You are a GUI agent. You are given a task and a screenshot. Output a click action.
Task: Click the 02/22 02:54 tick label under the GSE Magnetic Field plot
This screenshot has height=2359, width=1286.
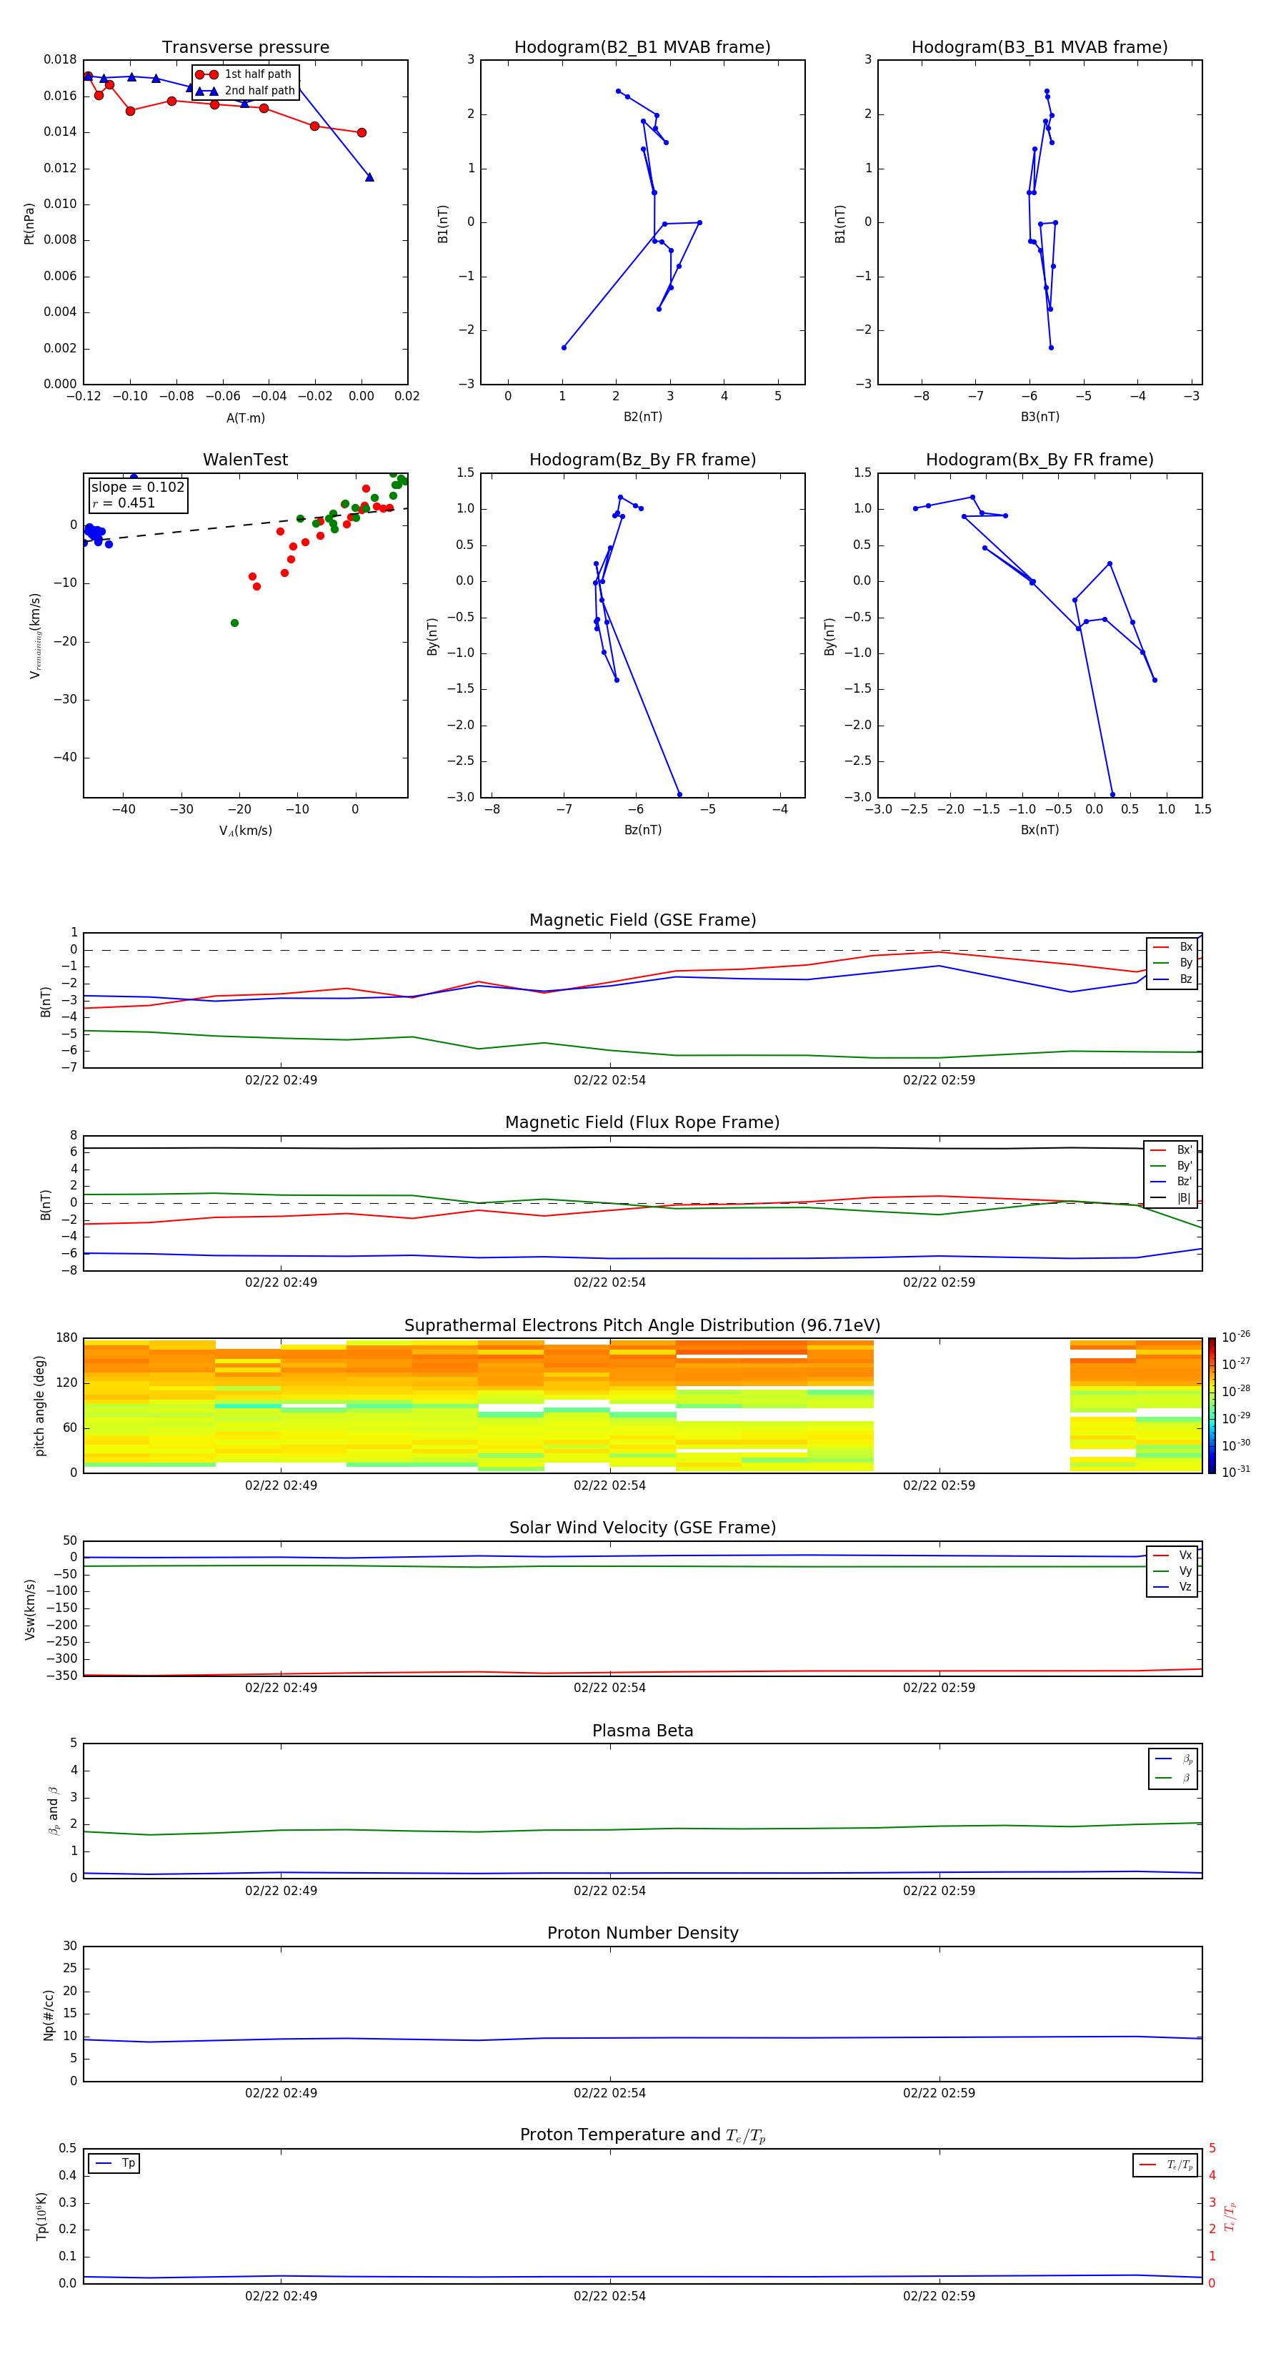click(x=609, y=1081)
